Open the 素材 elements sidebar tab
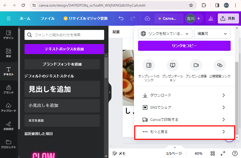 point(9,53)
